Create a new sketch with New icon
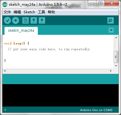 point(25,21)
